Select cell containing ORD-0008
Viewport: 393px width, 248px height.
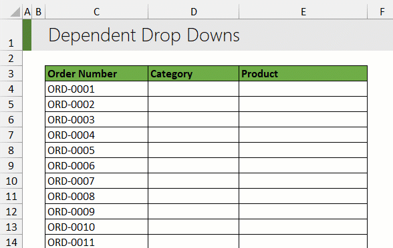[x=96, y=196]
